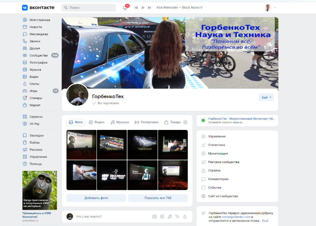Click the camera icon in post box
Viewport: 316px width, 226px height.
click(154, 217)
